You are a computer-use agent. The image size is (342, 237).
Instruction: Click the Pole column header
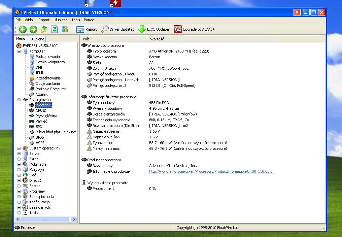113,39
